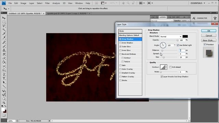Select the Rectangular Marquee tool
219x123 pixels.
[4, 22]
